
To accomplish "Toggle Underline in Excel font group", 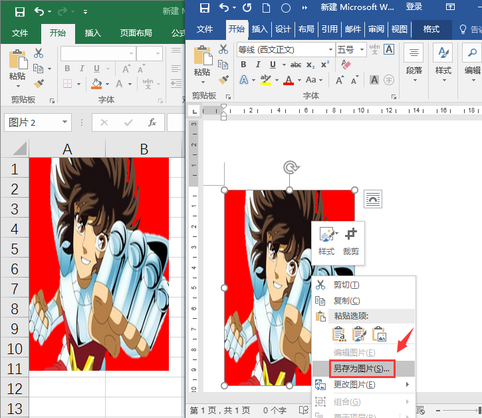I will pos(96,69).
